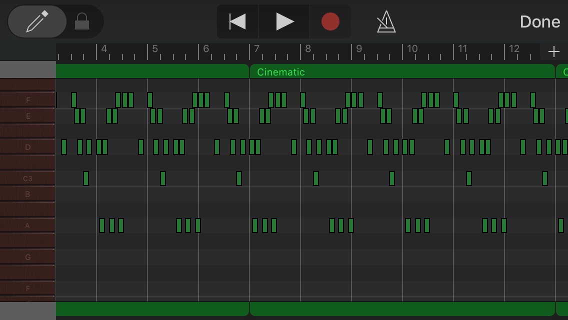The width and height of the screenshot is (568, 320).
Task: Play the B key on the keyboard
Action: coord(27,194)
